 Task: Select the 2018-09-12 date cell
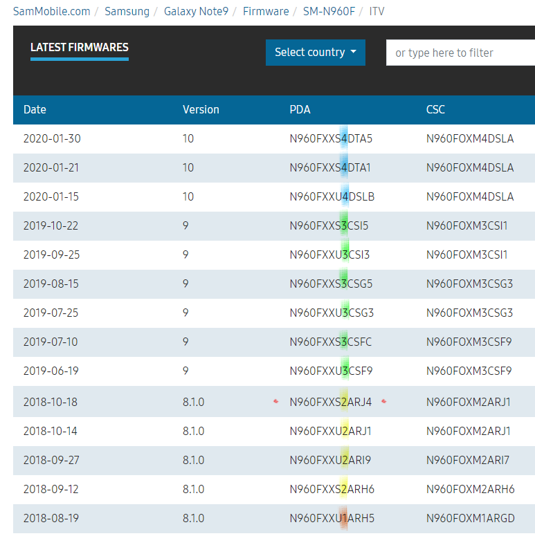point(51,490)
